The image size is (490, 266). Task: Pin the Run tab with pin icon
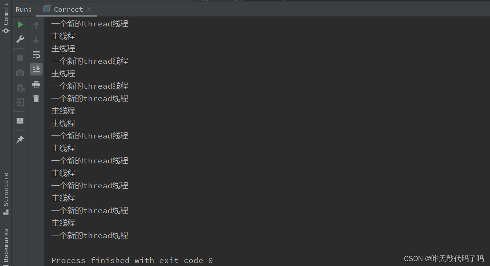click(x=20, y=140)
